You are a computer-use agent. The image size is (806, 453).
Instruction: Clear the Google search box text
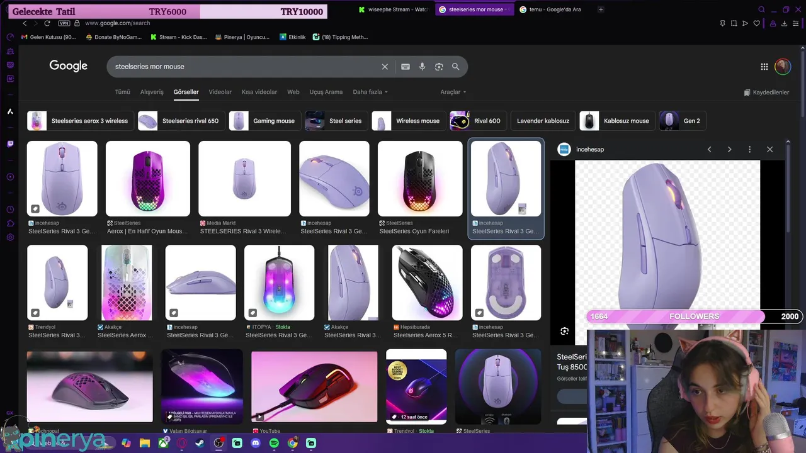385,67
